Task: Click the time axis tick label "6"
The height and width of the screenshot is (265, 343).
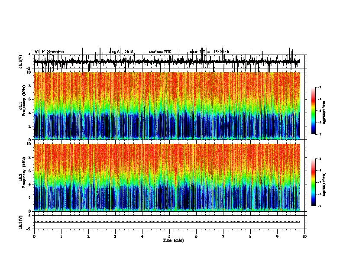Action: (197, 236)
